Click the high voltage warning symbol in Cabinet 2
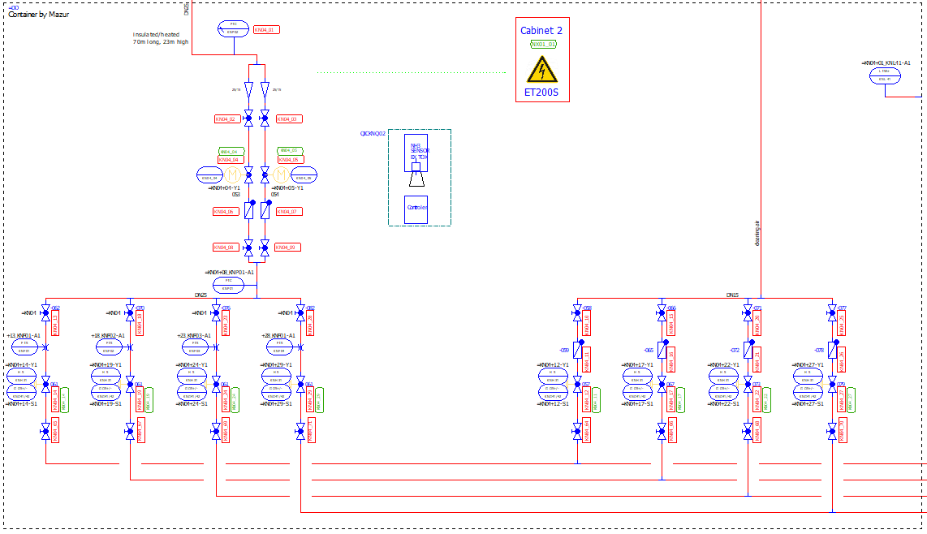927x534 pixels. [x=542, y=70]
